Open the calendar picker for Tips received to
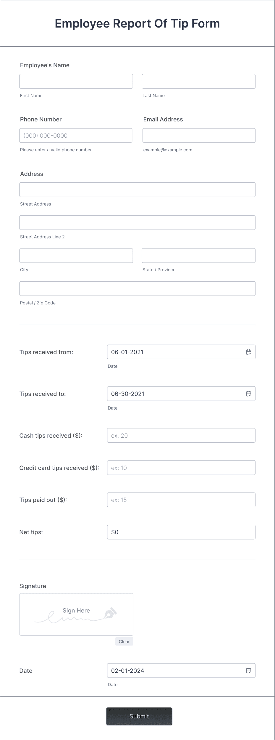275x740 pixels. (x=248, y=394)
